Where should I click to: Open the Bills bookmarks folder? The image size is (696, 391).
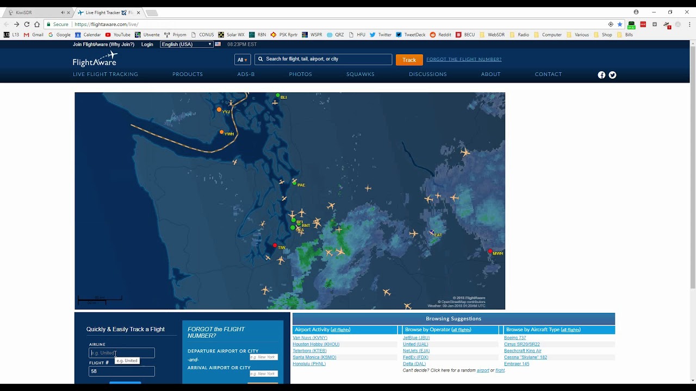pos(625,35)
